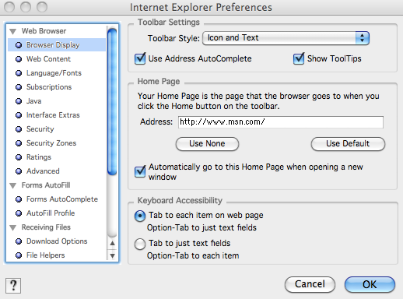This screenshot has height=299, width=403.
Task: Collapse the Forms AutoFill category triangle
Action: coord(13,185)
